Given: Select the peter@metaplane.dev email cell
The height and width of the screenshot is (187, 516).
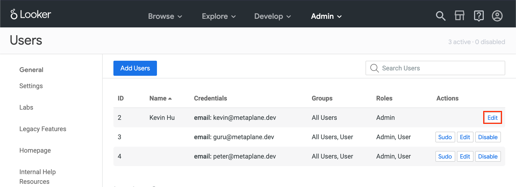Looking at the screenshot, I should (x=235, y=156).
